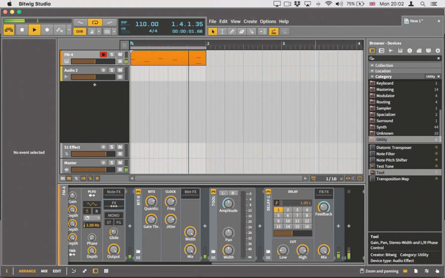445x278 pixels.
Task: Select the Synth category folder
Action: point(404,127)
